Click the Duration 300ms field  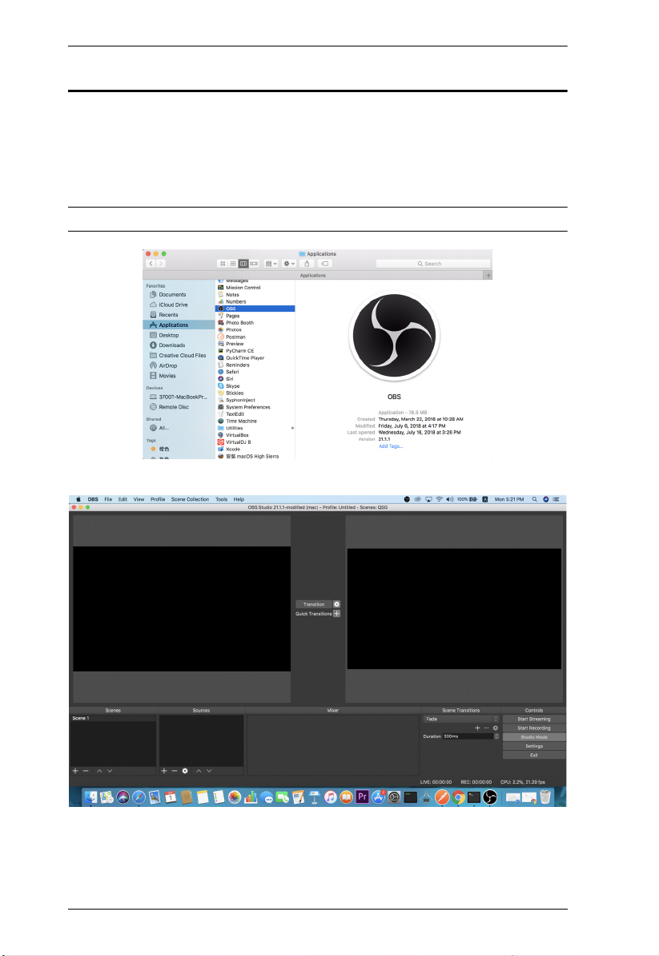click(468, 736)
